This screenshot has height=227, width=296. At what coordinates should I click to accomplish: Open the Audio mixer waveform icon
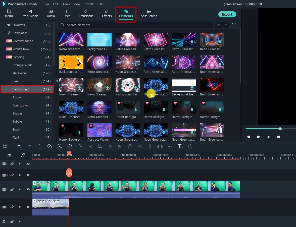[x=150, y=146]
